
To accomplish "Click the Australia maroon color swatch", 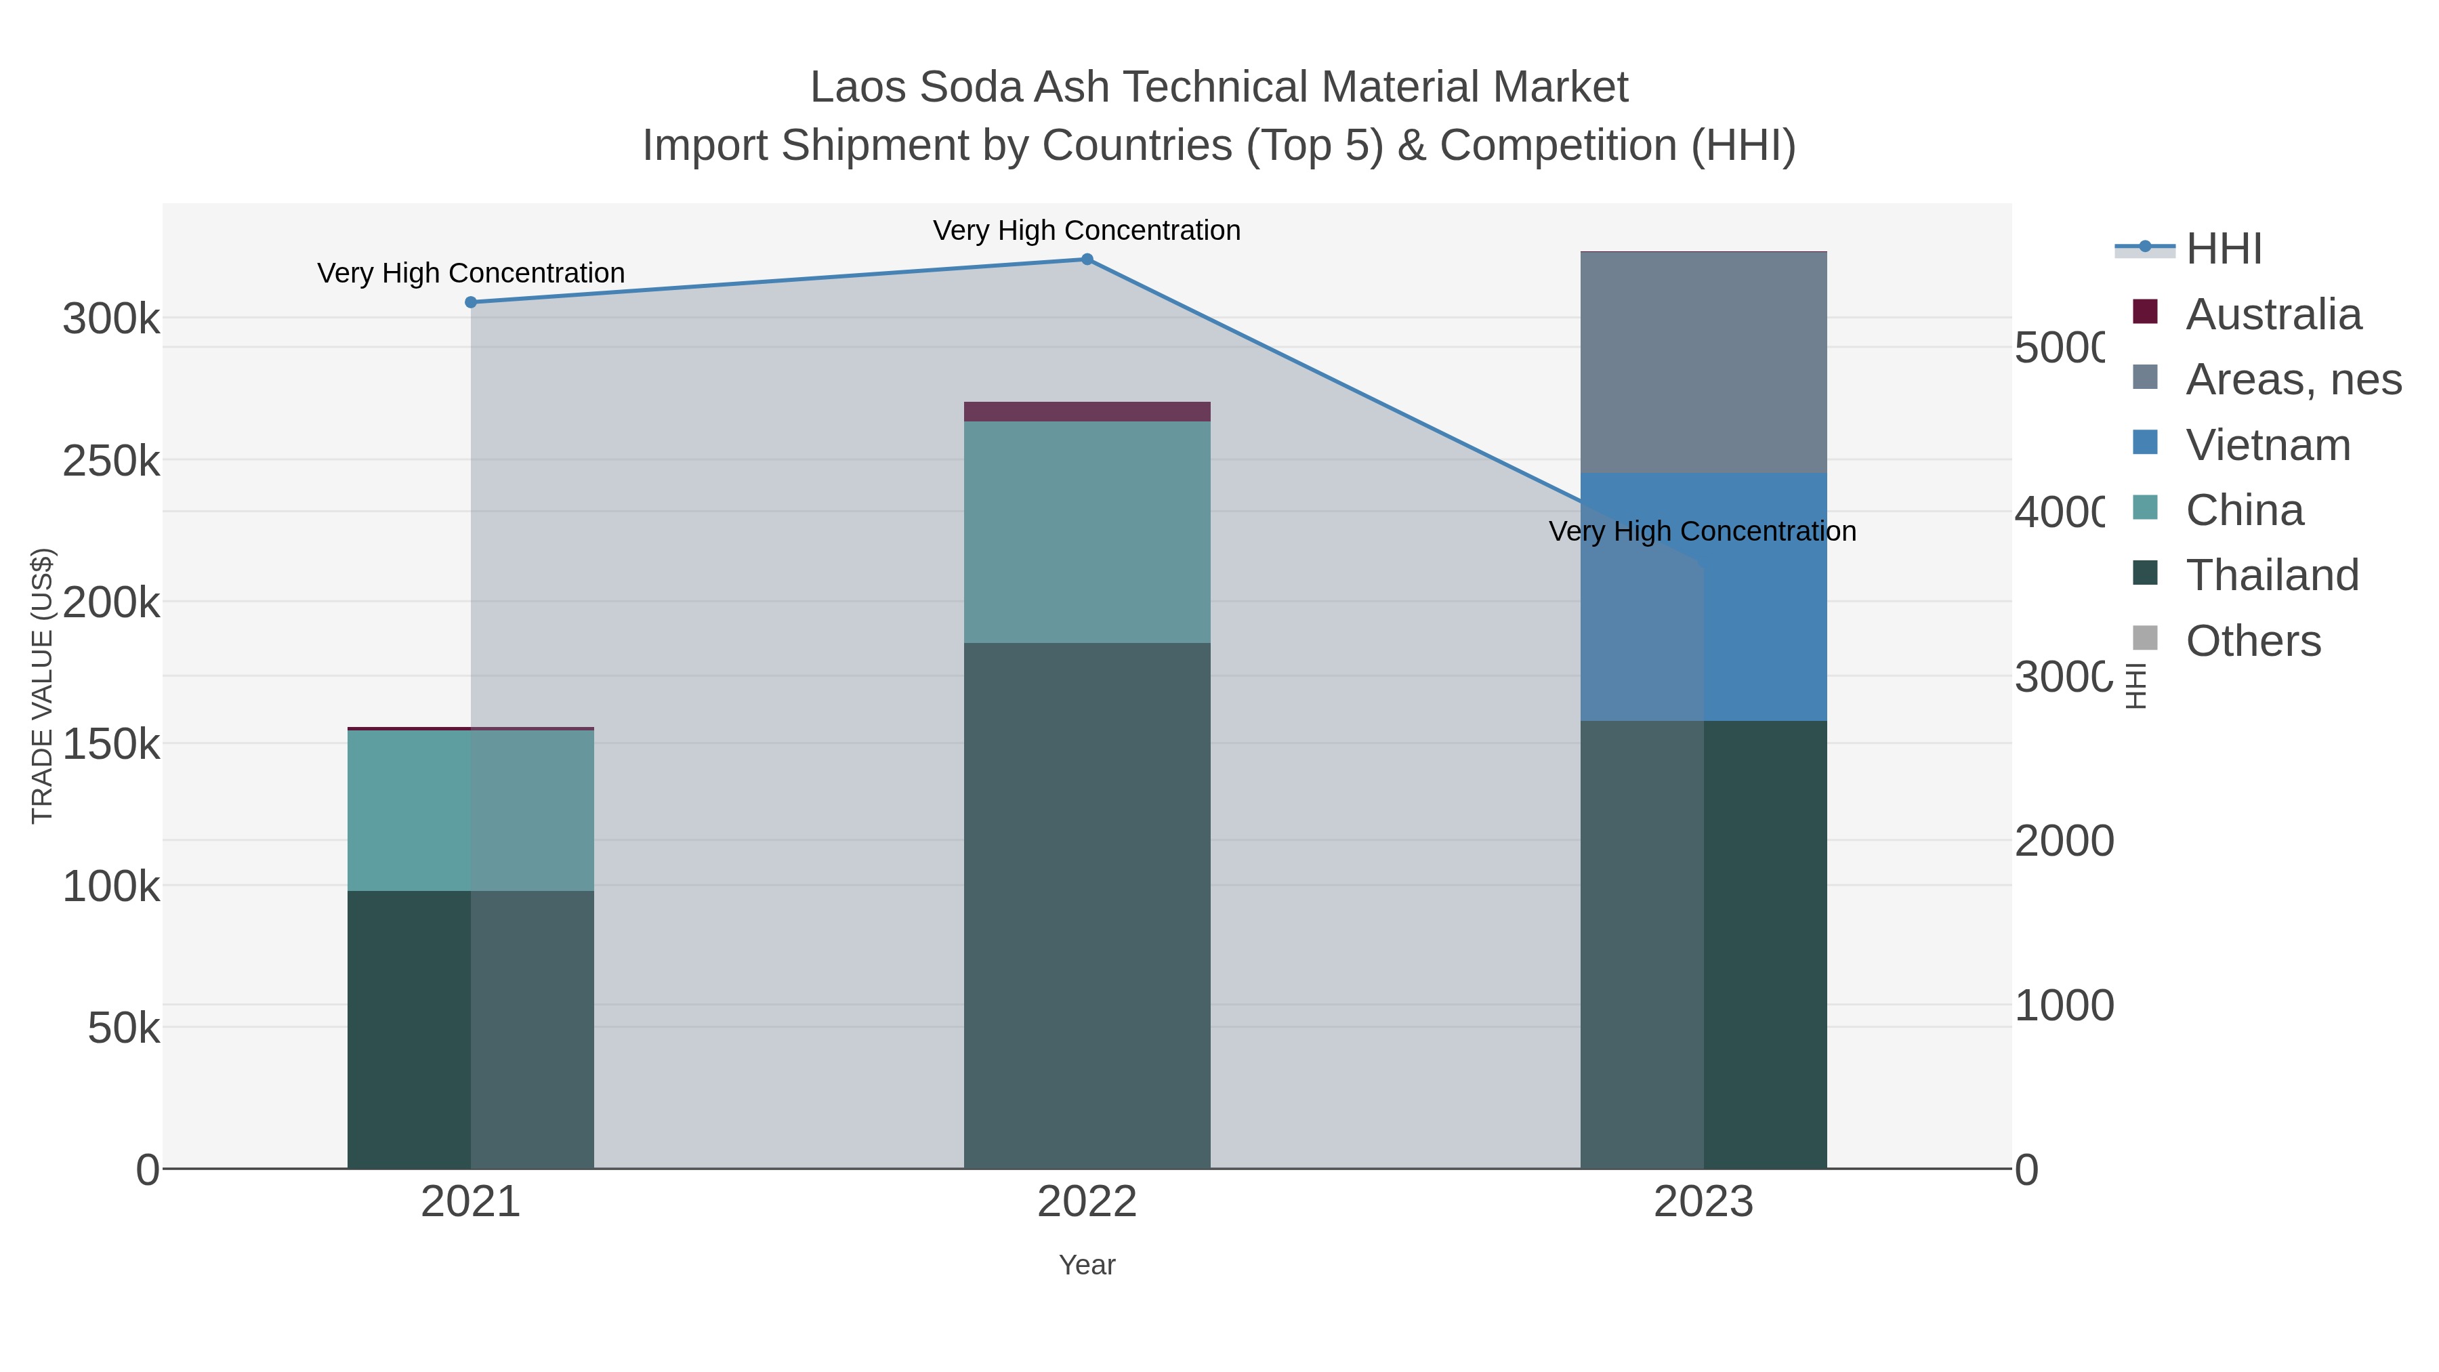I will [x=2144, y=312].
